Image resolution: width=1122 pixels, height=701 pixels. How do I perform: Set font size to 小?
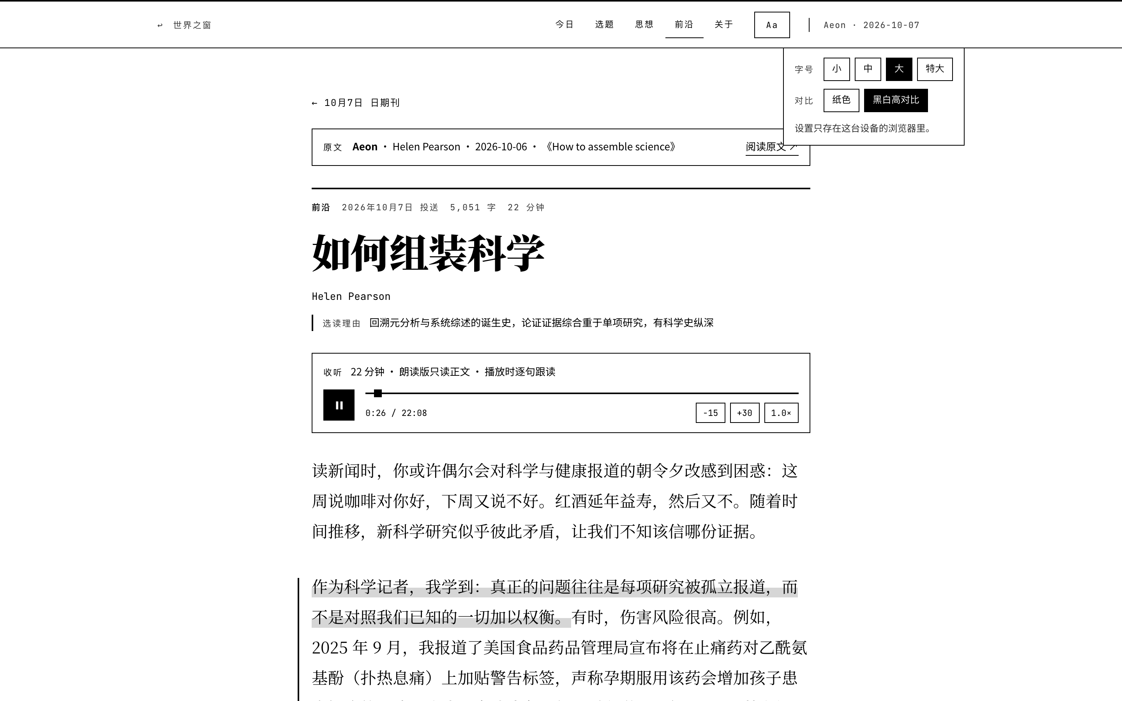836,69
